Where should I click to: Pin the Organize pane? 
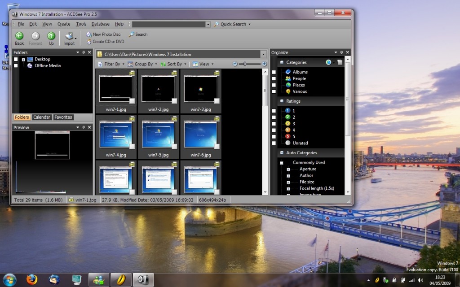[341, 52]
